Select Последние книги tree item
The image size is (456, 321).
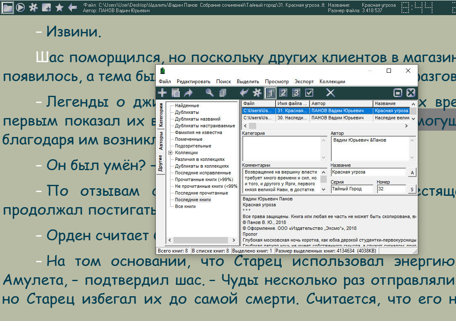[193, 200]
